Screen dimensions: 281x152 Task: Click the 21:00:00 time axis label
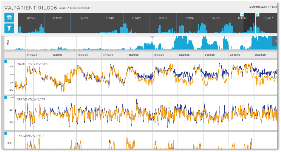coord(209,55)
